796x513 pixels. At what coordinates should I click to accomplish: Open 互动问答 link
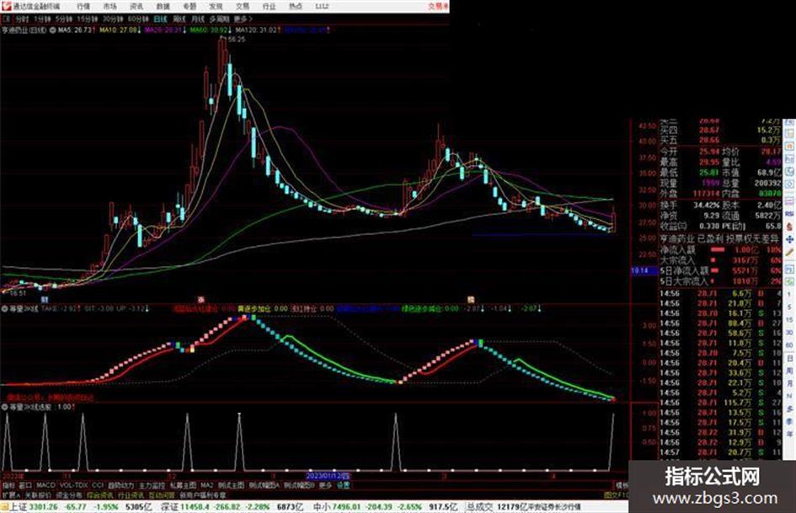click(x=162, y=494)
